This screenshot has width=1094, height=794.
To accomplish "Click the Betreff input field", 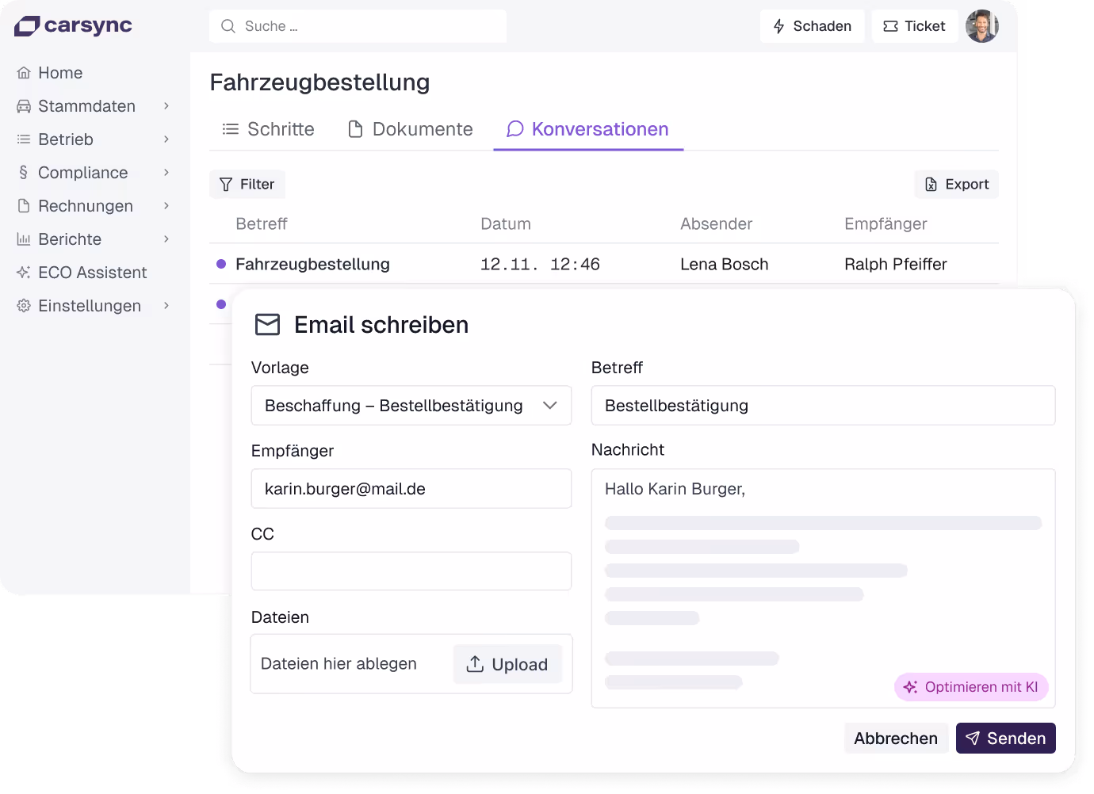I will 824,406.
